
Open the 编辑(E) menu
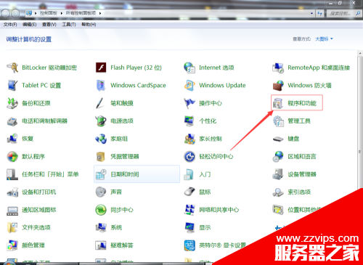[x=29, y=25]
